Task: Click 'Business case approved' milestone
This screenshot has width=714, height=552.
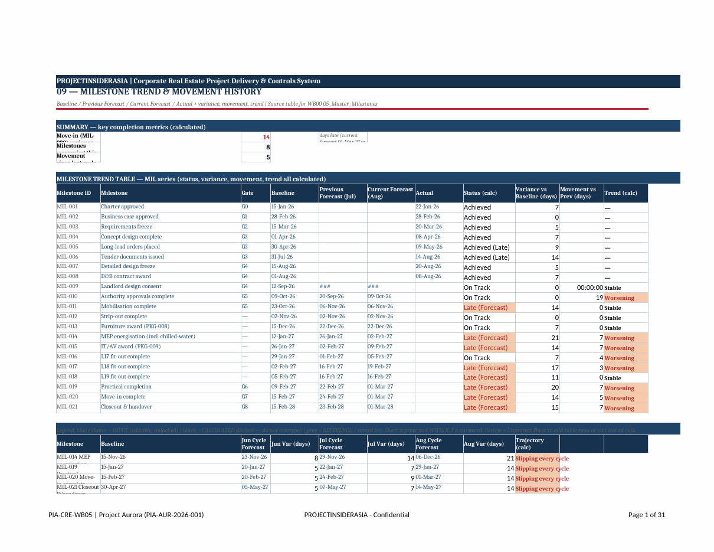Action: tap(171, 217)
